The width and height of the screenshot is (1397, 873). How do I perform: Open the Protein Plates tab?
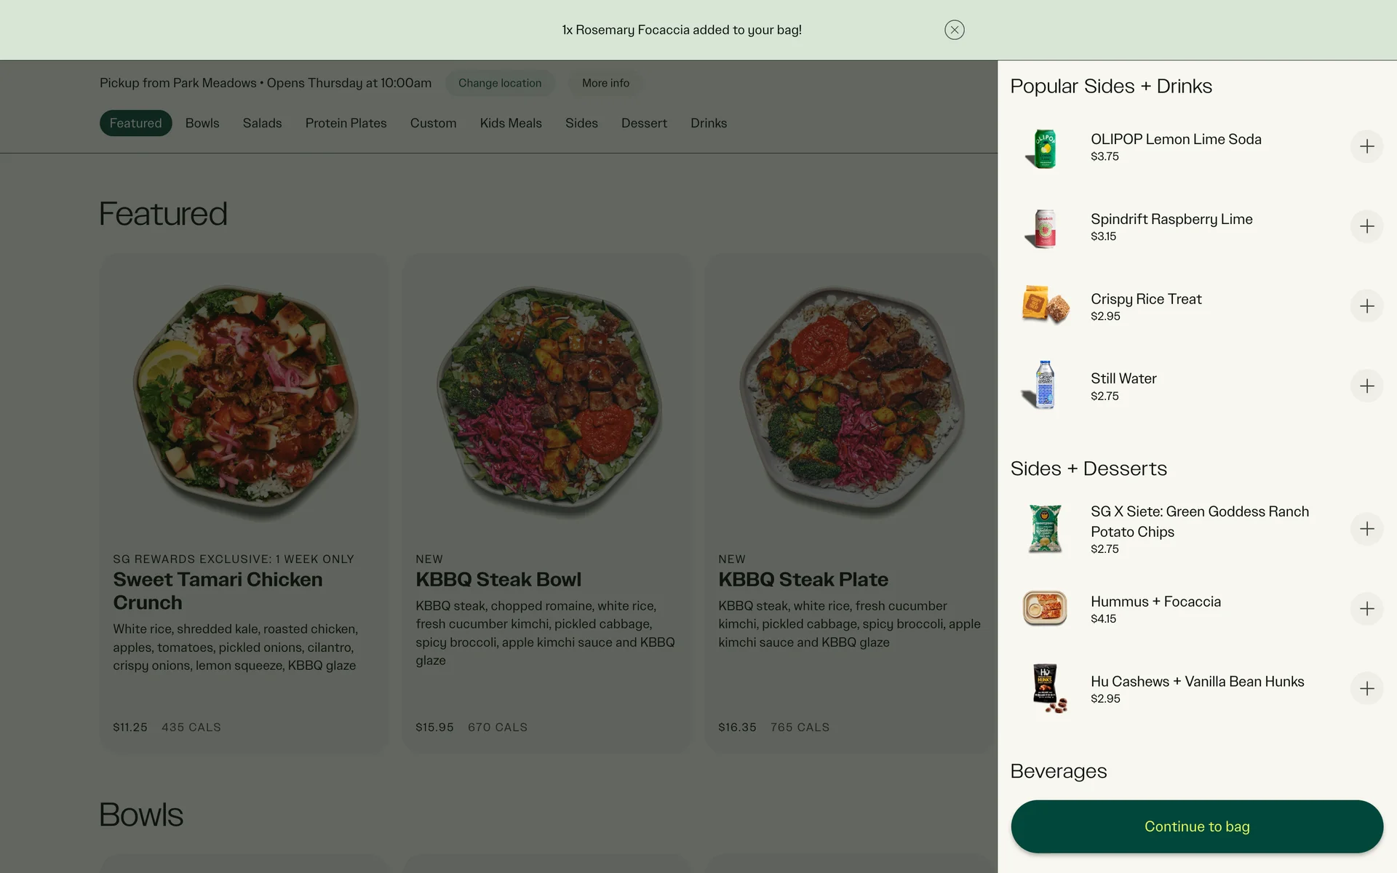click(x=346, y=123)
